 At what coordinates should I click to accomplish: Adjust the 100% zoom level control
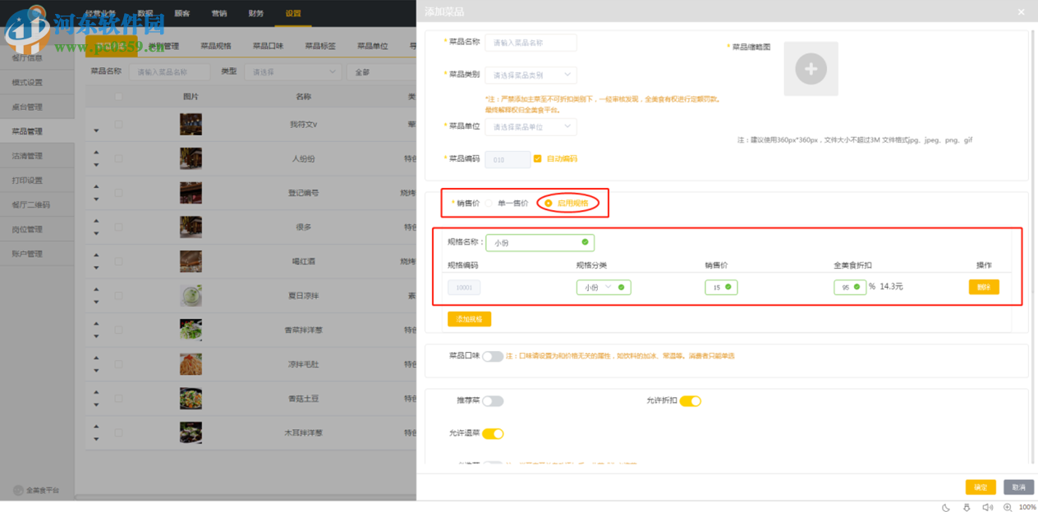pyautogui.click(x=1026, y=509)
